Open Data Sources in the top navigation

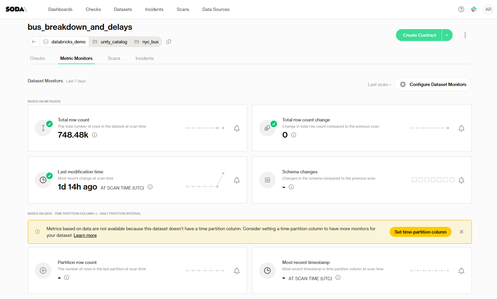point(216,9)
